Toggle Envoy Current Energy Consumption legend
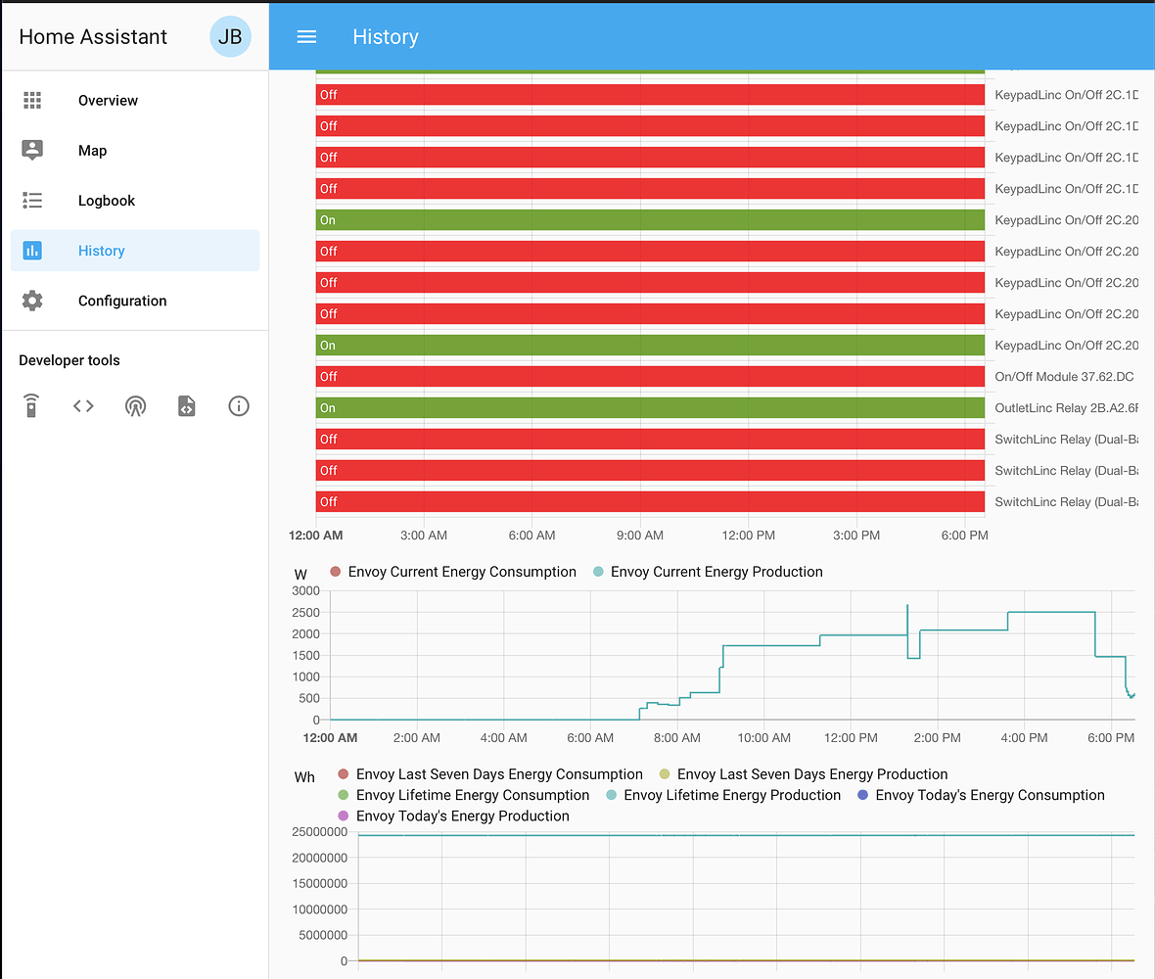This screenshot has height=979, width=1155. pos(453,572)
